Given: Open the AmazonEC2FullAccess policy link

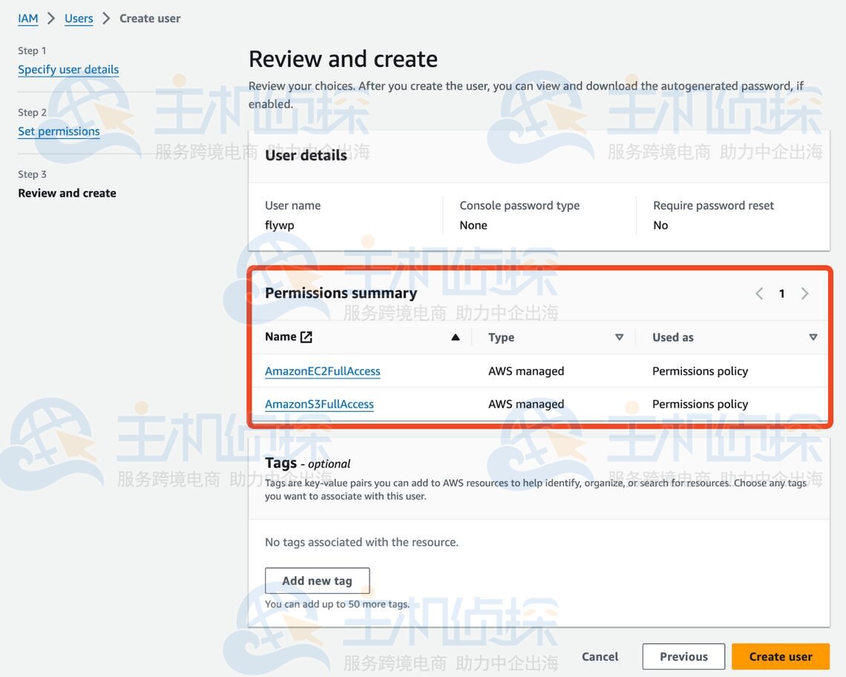Looking at the screenshot, I should point(322,371).
